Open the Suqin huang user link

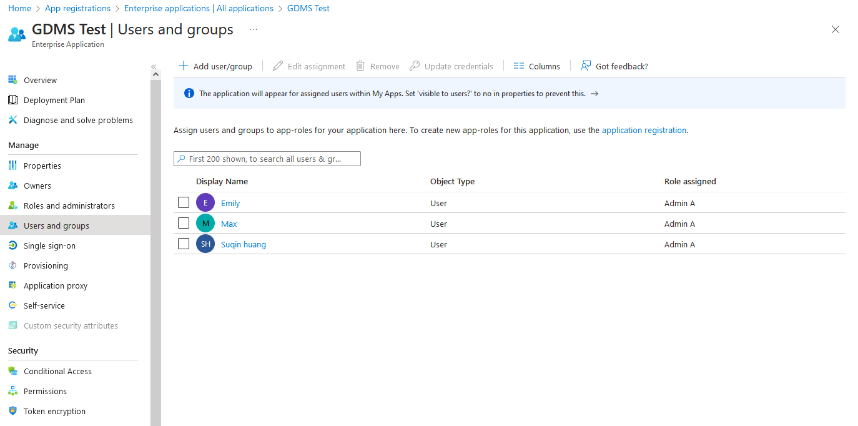244,244
